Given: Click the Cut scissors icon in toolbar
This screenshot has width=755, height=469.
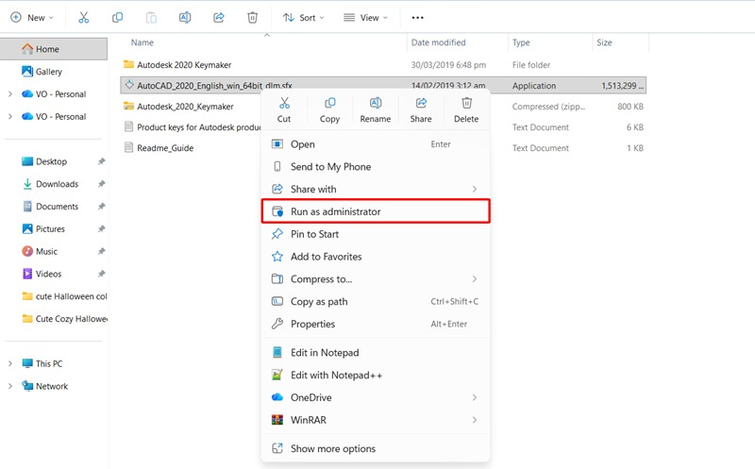Looking at the screenshot, I should (x=84, y=18).
